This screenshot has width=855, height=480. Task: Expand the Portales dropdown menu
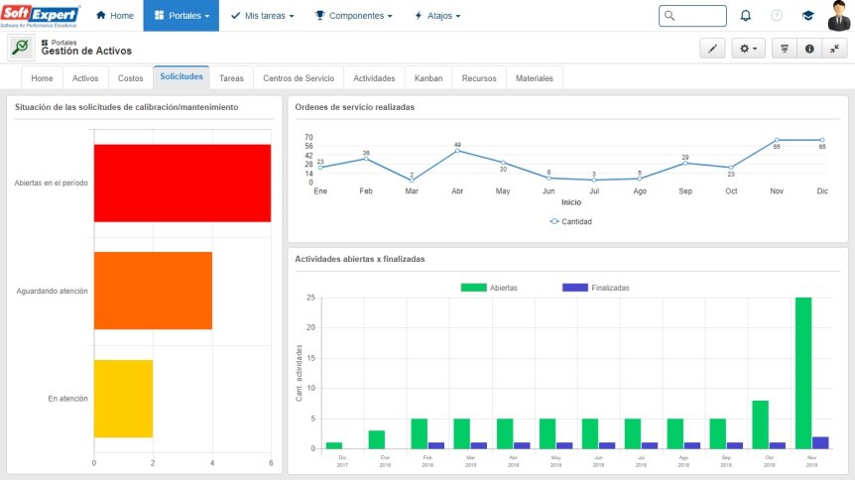(182, 15)
